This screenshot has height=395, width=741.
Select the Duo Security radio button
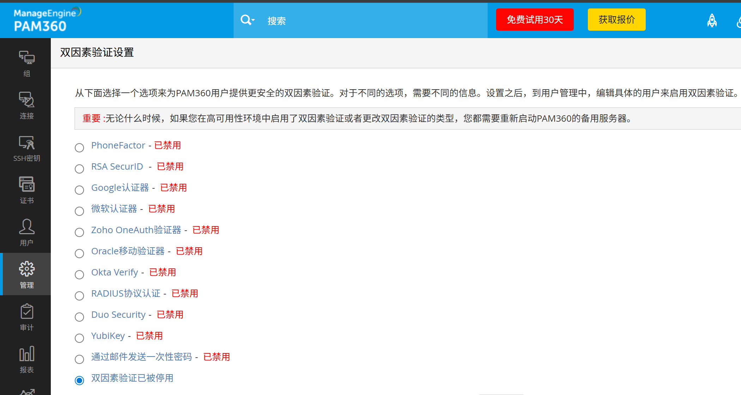click(x=79, y=317)
